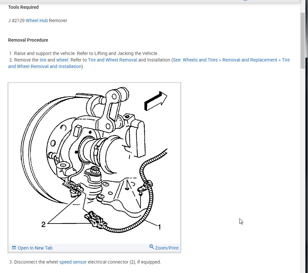Follow the 'wheel' hyperlink in step 2
308x273 pixels.
point(62,60)
